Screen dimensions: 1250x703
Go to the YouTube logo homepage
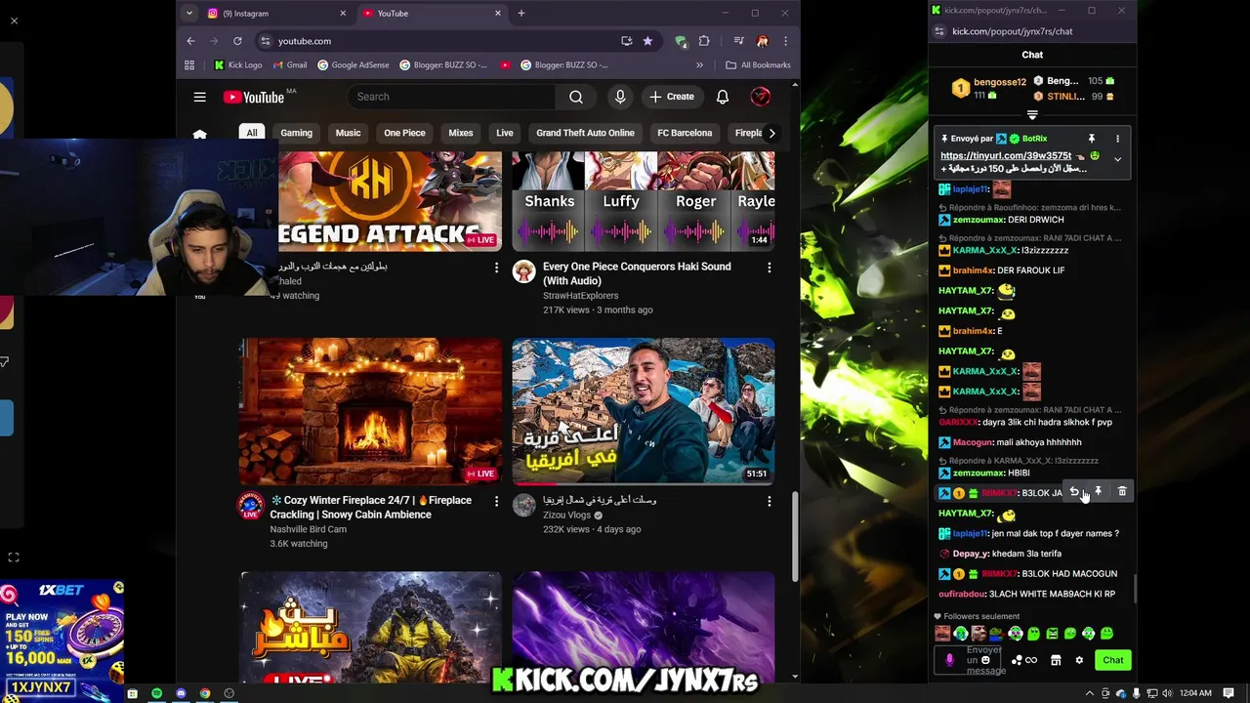(253, 97)
